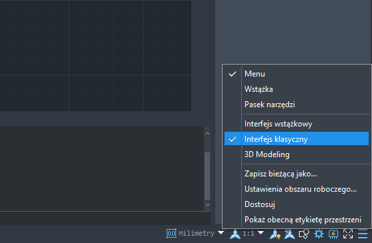Viewport: 372px width, 243px height.
Task: Open the Milimetry units dropdown arrow
Action: pyautogui.click(x=221, y=232)
